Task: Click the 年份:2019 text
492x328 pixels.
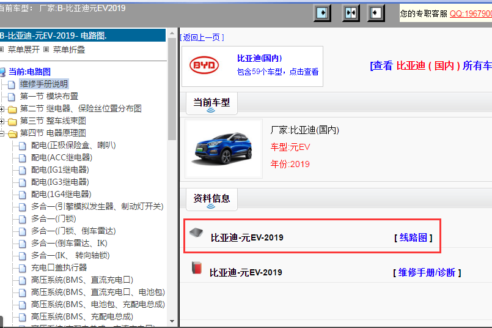Action: [x=290, y=164]
